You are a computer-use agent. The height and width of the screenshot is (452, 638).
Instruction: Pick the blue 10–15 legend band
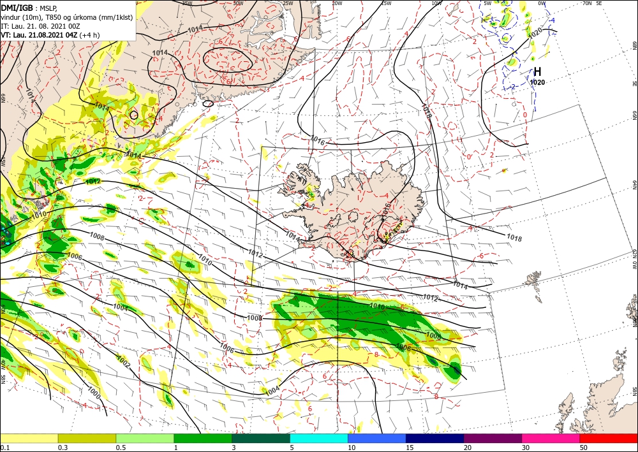click(x=377, y=438)
